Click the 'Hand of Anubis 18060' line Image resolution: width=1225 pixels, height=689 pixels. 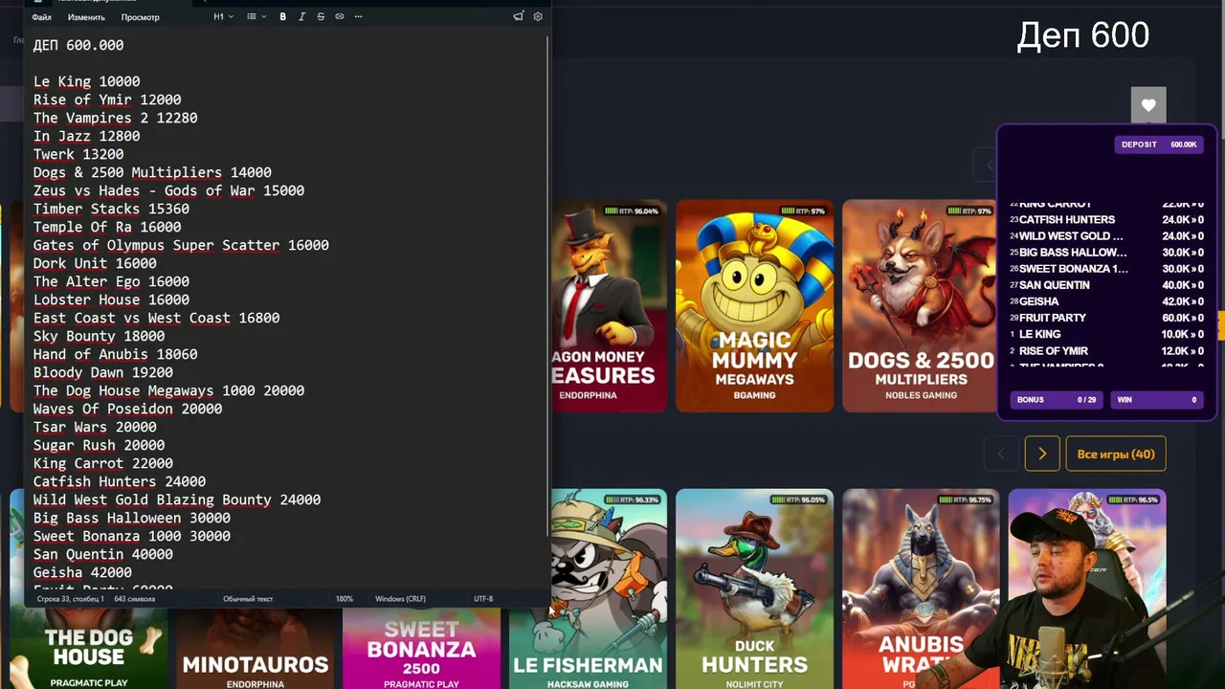115,354
